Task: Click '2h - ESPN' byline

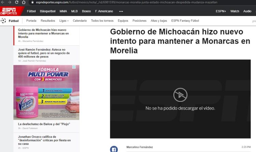Action: 23,148
